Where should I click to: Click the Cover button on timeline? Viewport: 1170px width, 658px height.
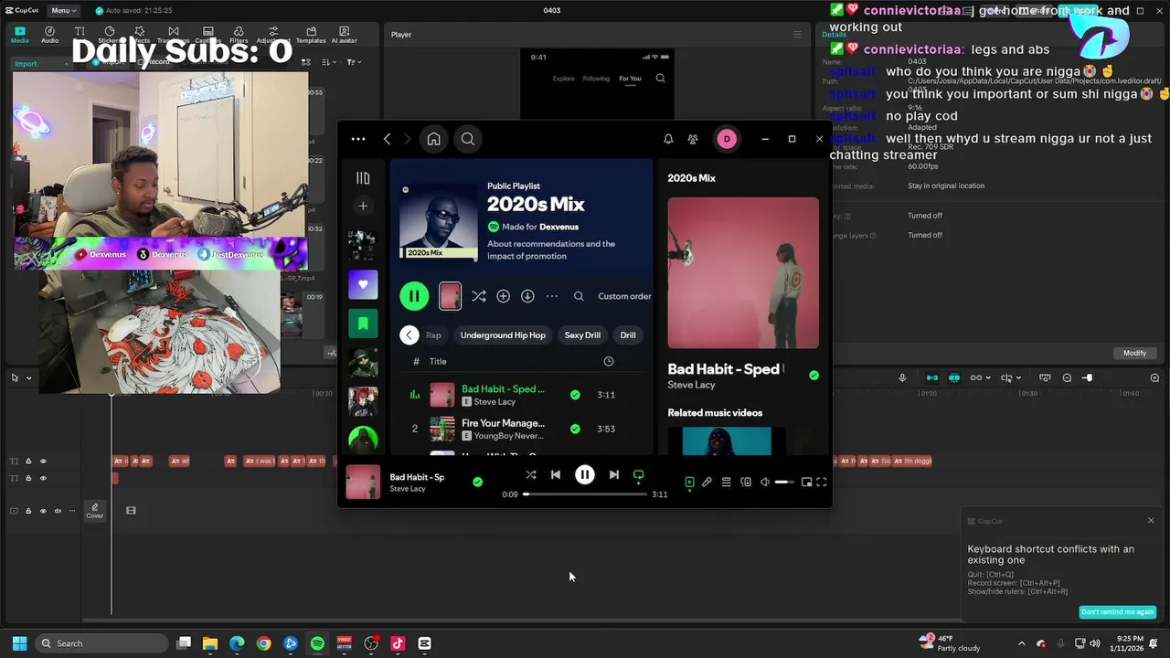click(95, 511)
